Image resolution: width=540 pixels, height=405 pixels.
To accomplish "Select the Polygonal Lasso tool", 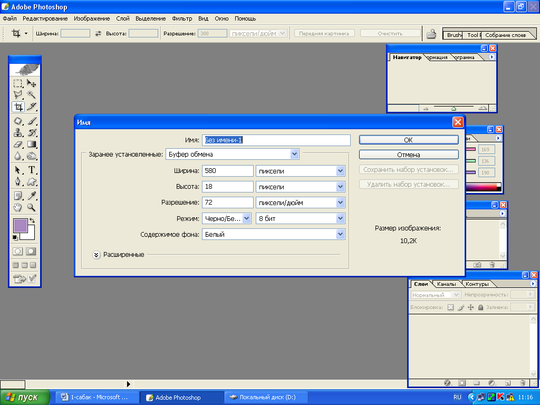I will 18,95.
